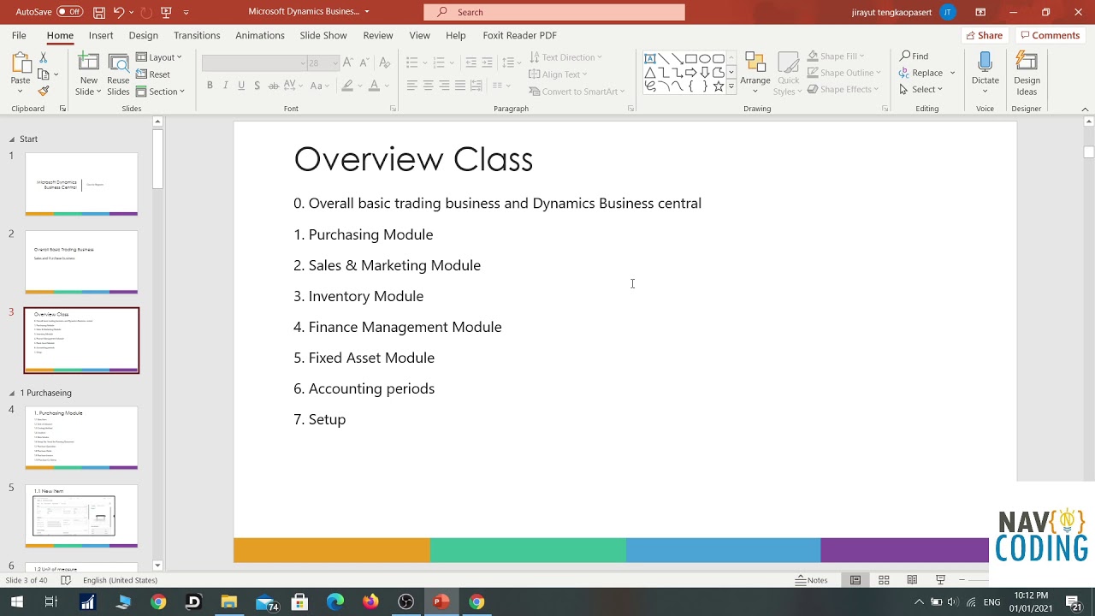This screenshot has width=1095, height=616.
Task: Open the Reuse Slides pane
Action: (118, 74)
